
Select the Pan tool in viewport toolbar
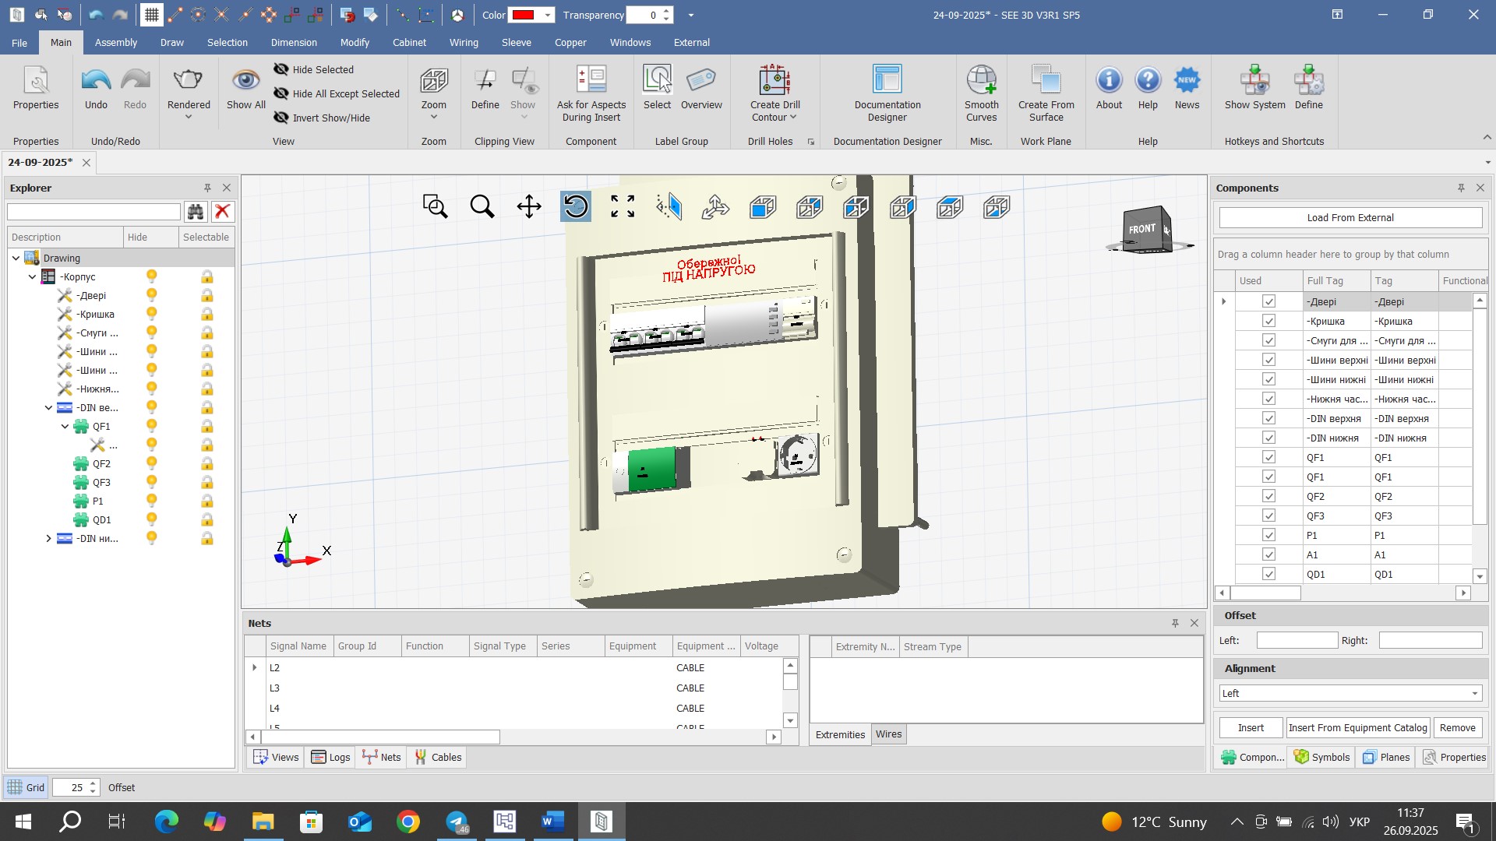pos(529,206)
